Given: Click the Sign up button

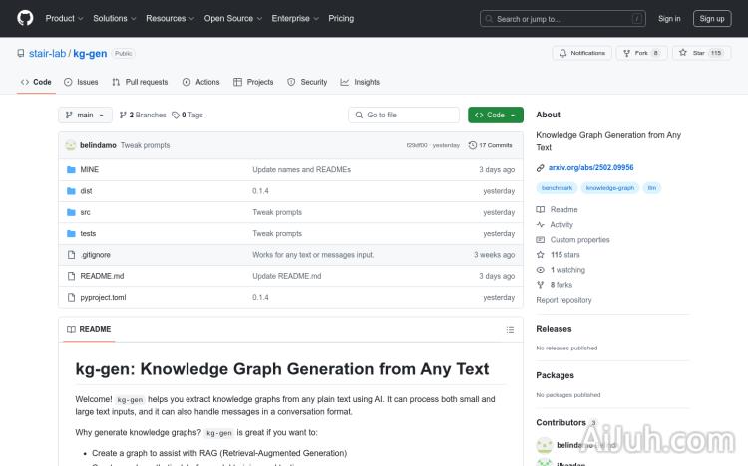Looking at the screenshot, I should tap(712, 18).
